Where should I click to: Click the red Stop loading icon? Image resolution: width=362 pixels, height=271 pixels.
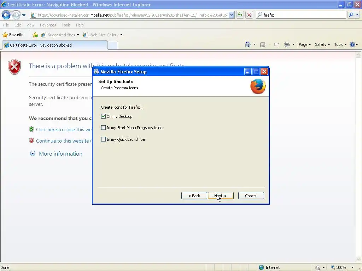click(249, 15)
